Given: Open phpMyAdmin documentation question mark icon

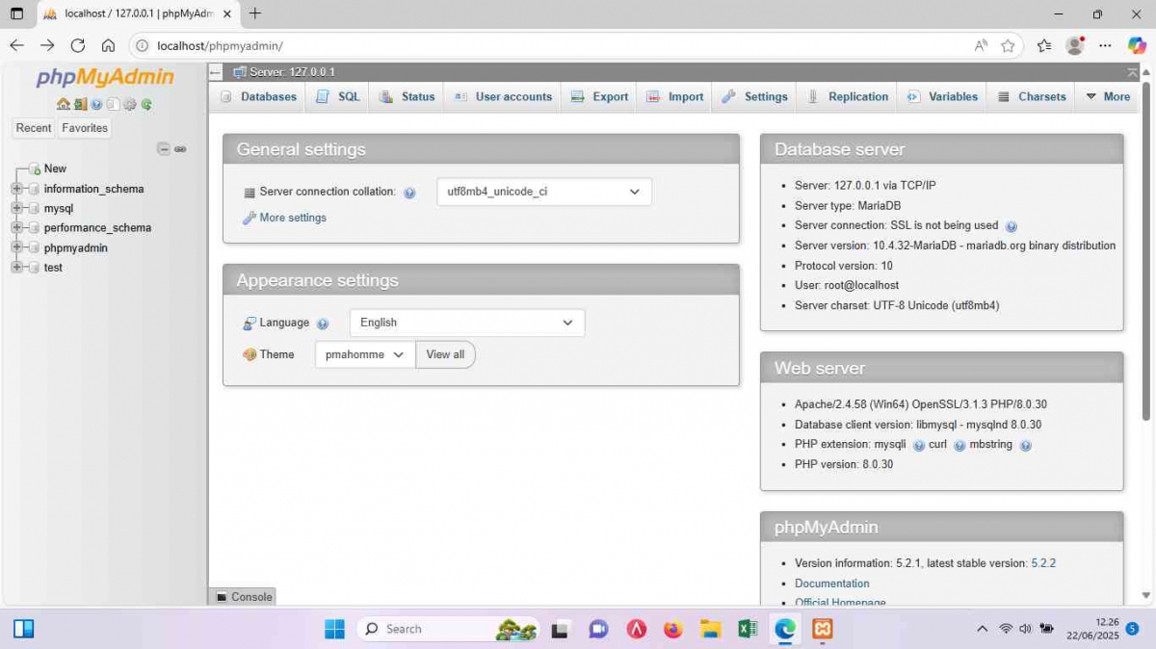Looking at the screenshot, I should (96, 104).
